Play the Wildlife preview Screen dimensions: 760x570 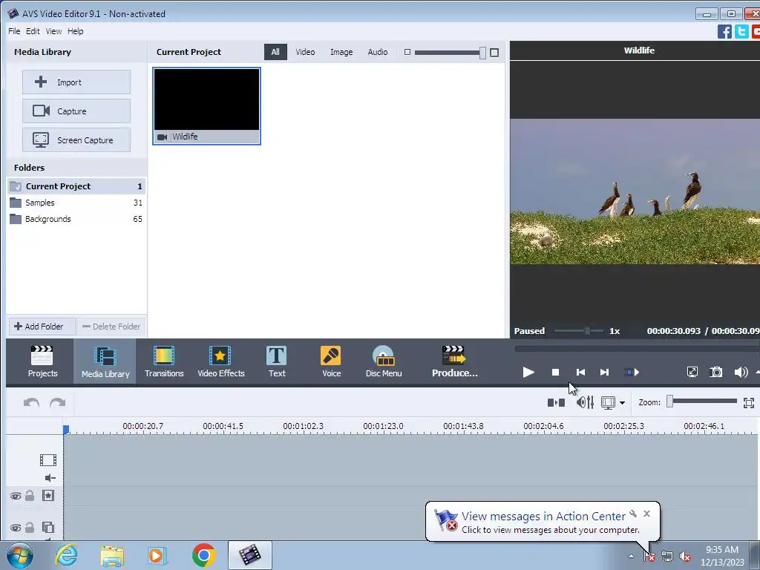pos(528,373)
